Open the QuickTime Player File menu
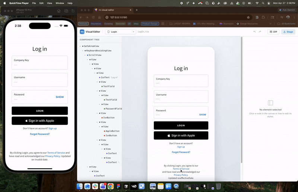This screenshot has width=298, height=192. tap(34, 3)
